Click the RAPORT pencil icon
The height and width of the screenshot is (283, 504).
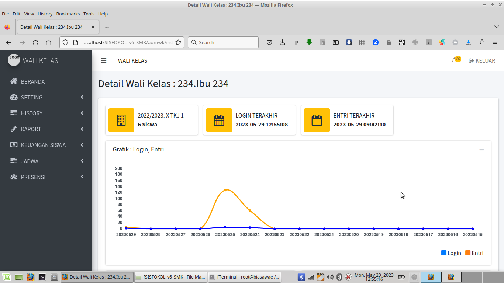point(14,129)
